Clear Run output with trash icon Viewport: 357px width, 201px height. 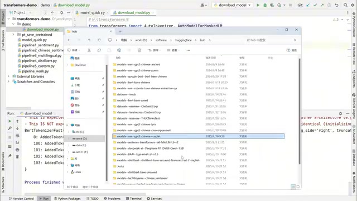click(x=17, y=157)
